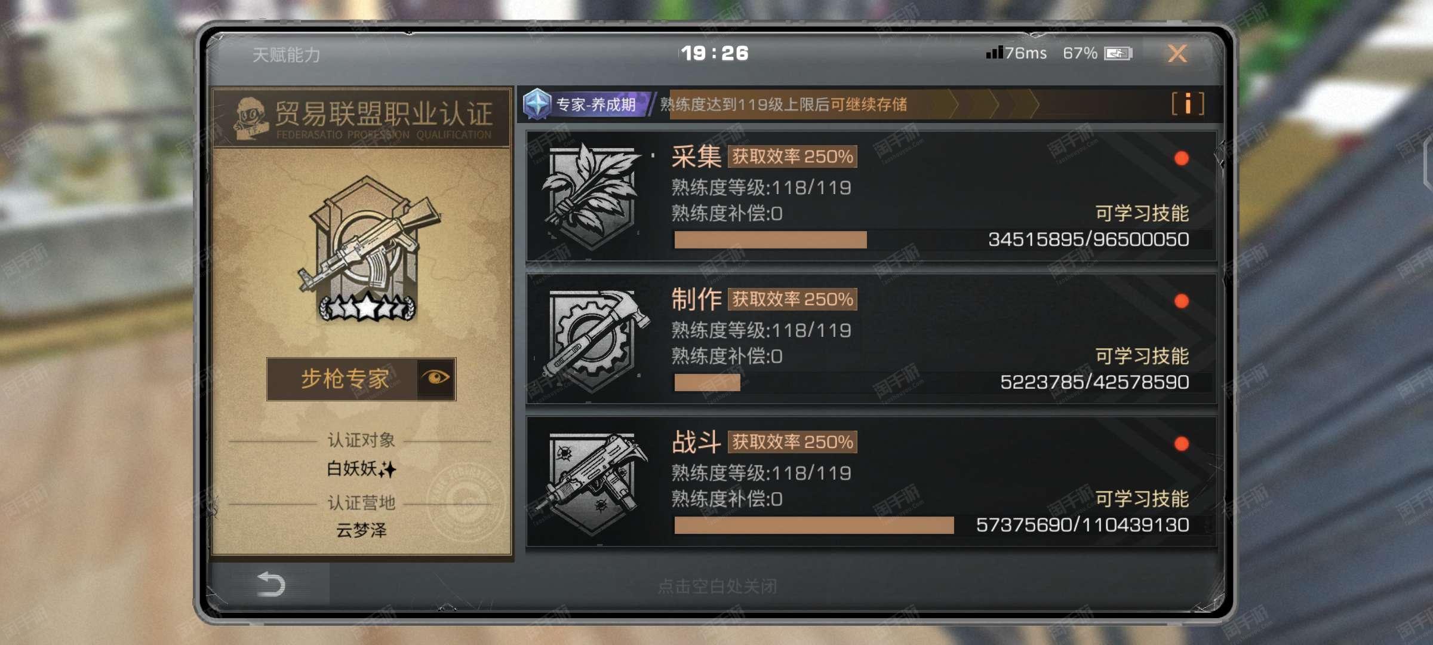Click the battery status icon
Viewport: 1433px width, 645px height.
(x=1118, y=54)
